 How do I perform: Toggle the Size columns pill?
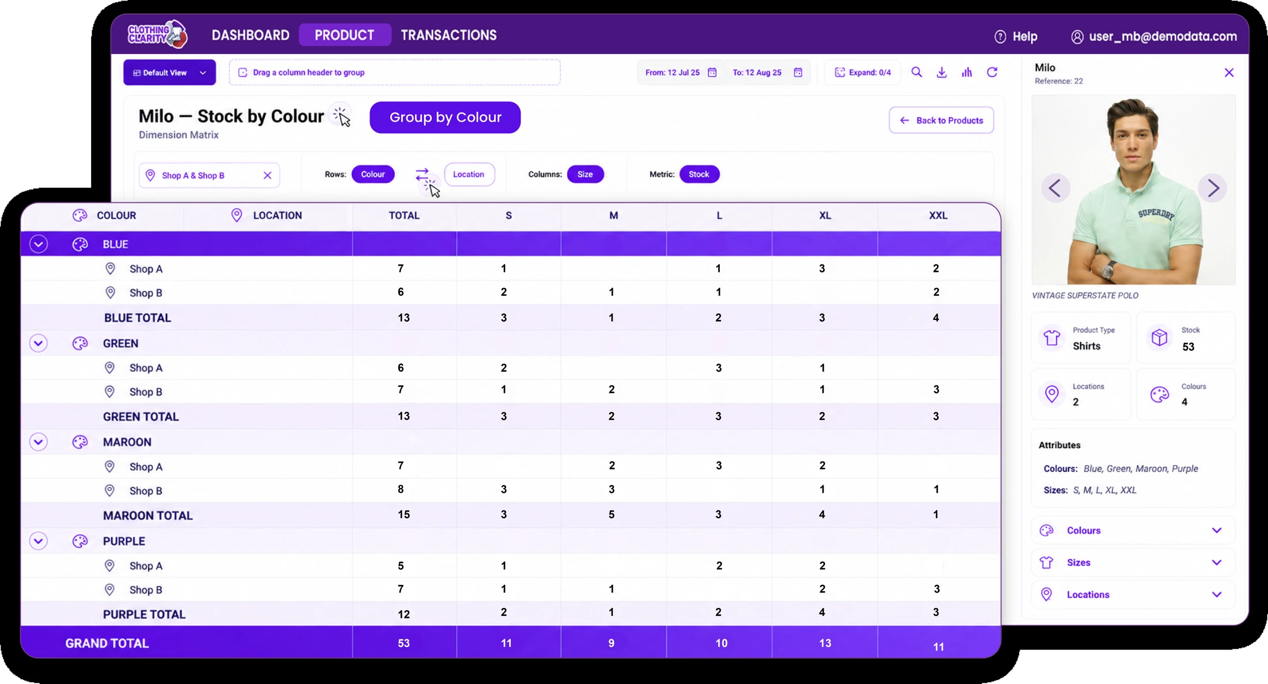tap(585, 174)
